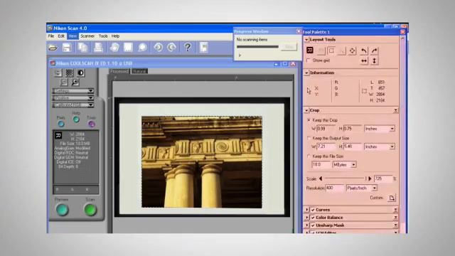Click the green Preview button
Image resolution: width=455 pixels, height=256 pixels.
[62, 210]
